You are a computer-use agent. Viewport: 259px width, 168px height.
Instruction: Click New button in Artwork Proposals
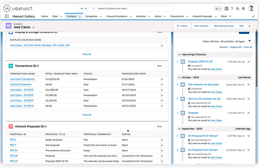click(x=159, y=126)
